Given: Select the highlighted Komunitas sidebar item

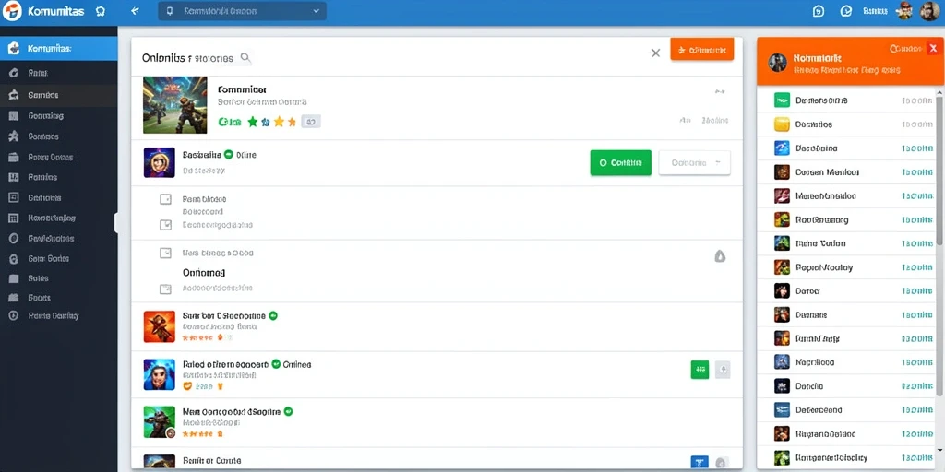Looking at the screenshot, I should tap(58, 49).
